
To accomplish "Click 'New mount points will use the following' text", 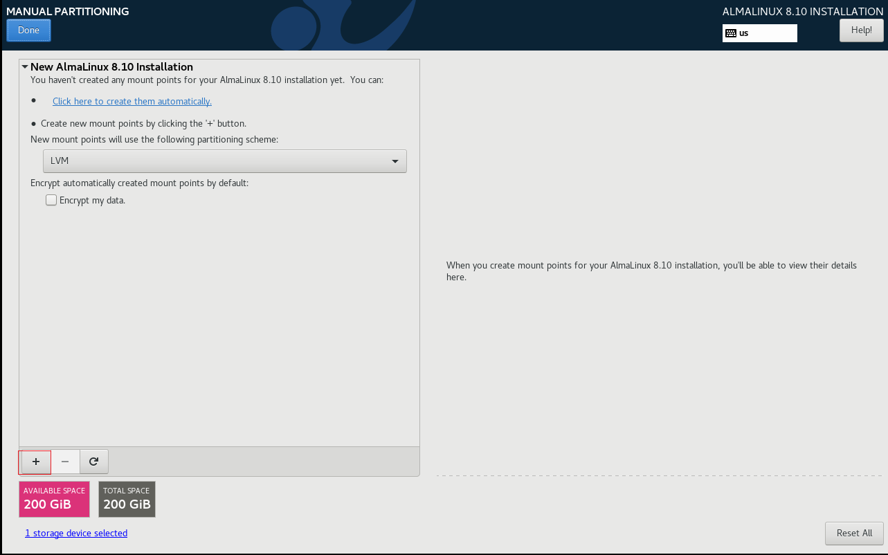I will pyautogui.click(x=154, y=139).
